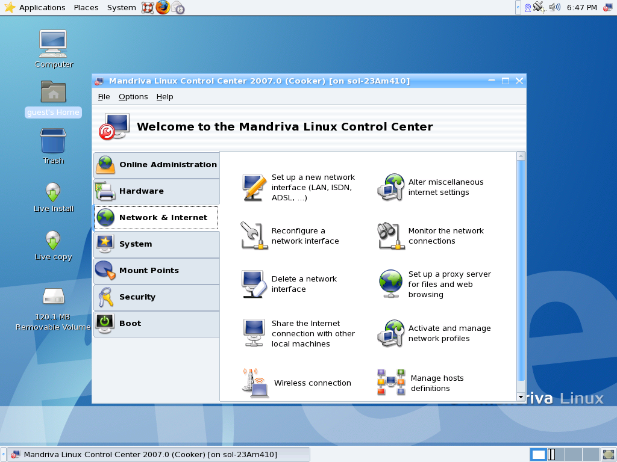Click the scrollbar down arrow in panel
The width and height of the screenshot is (617, 462).
(521, 397)
